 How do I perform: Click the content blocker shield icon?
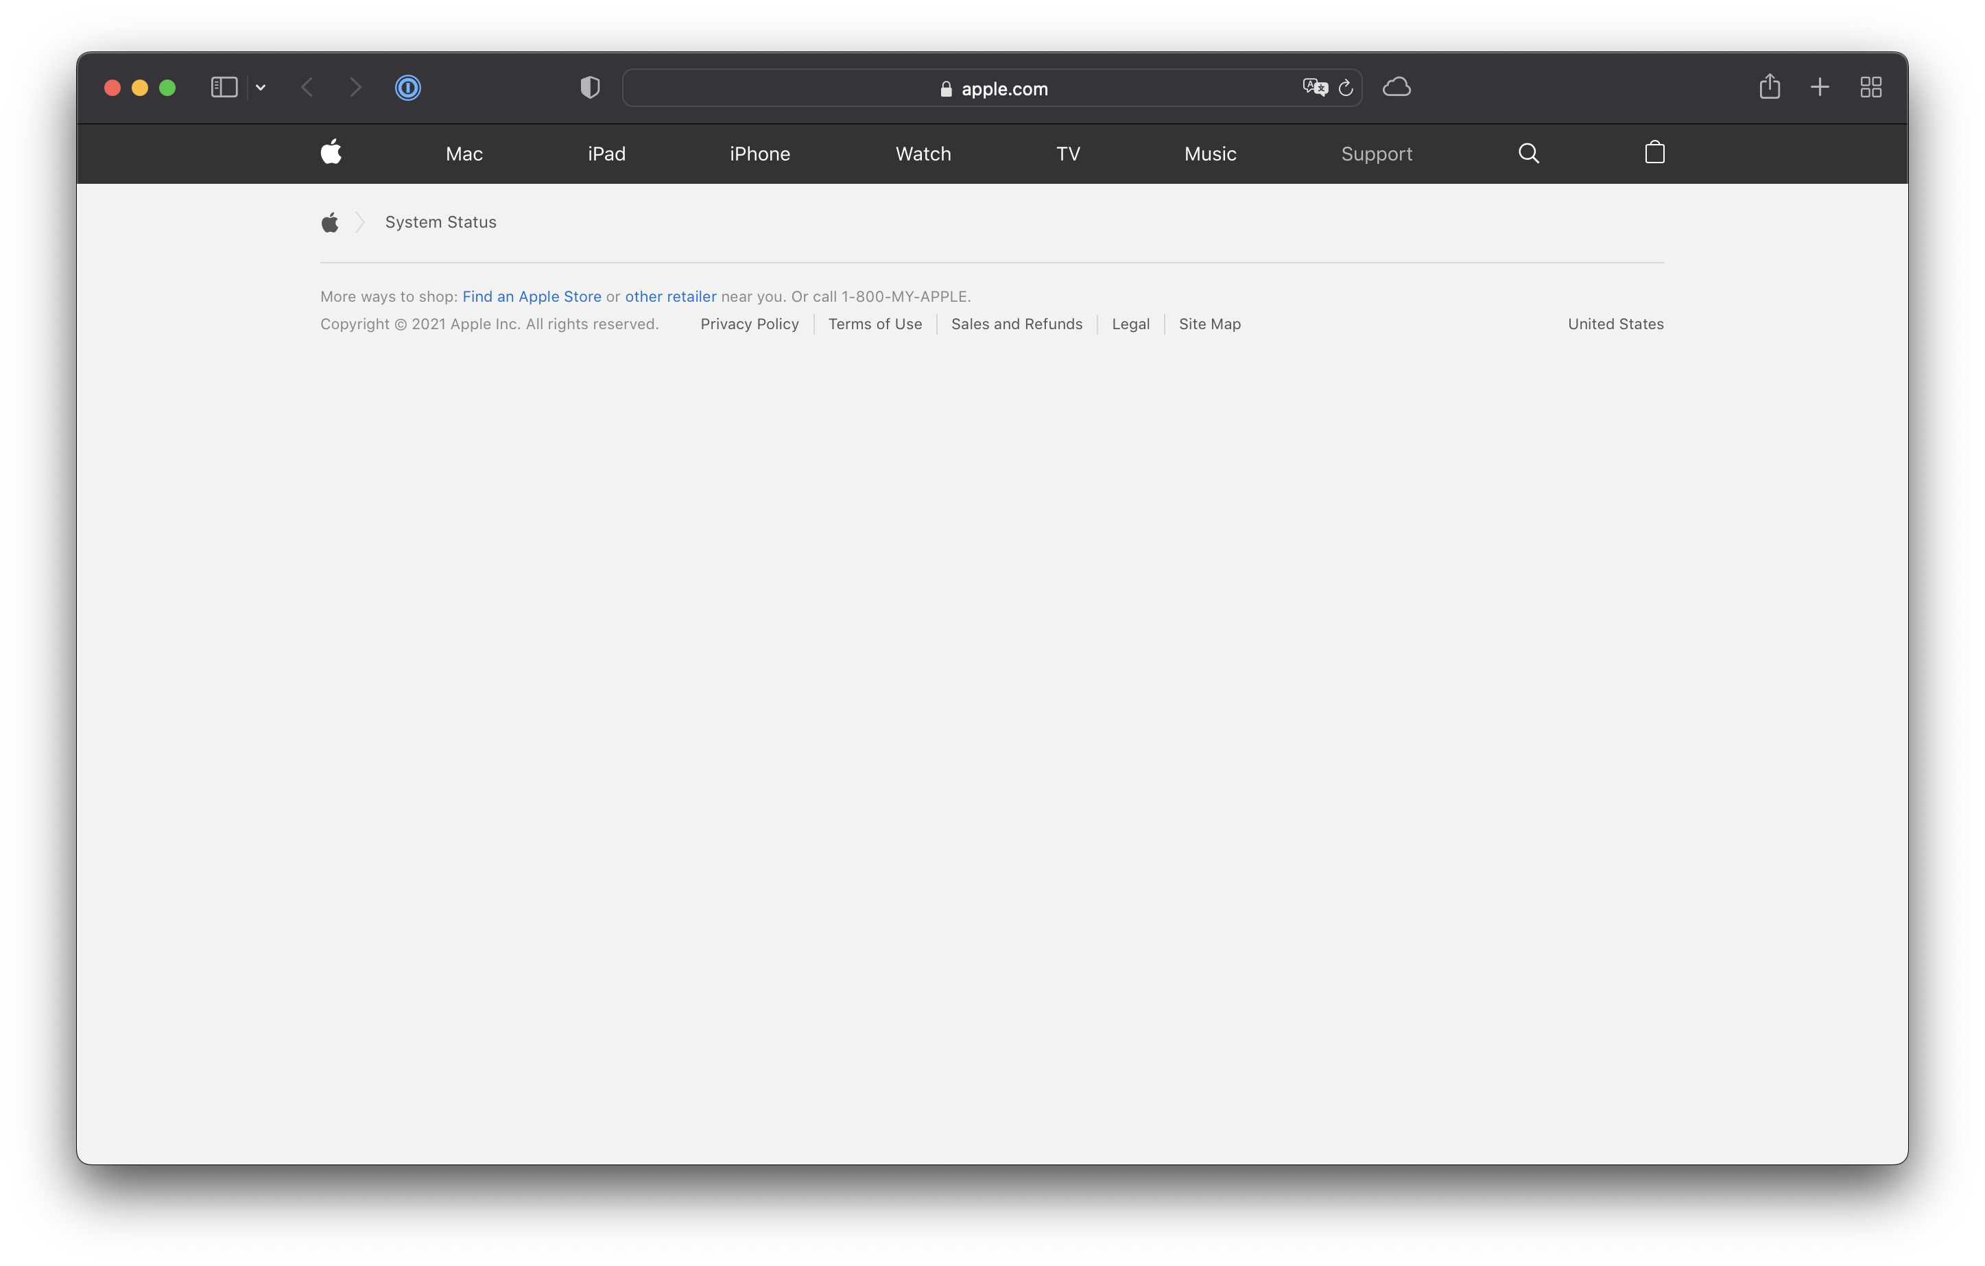(589, 87)
